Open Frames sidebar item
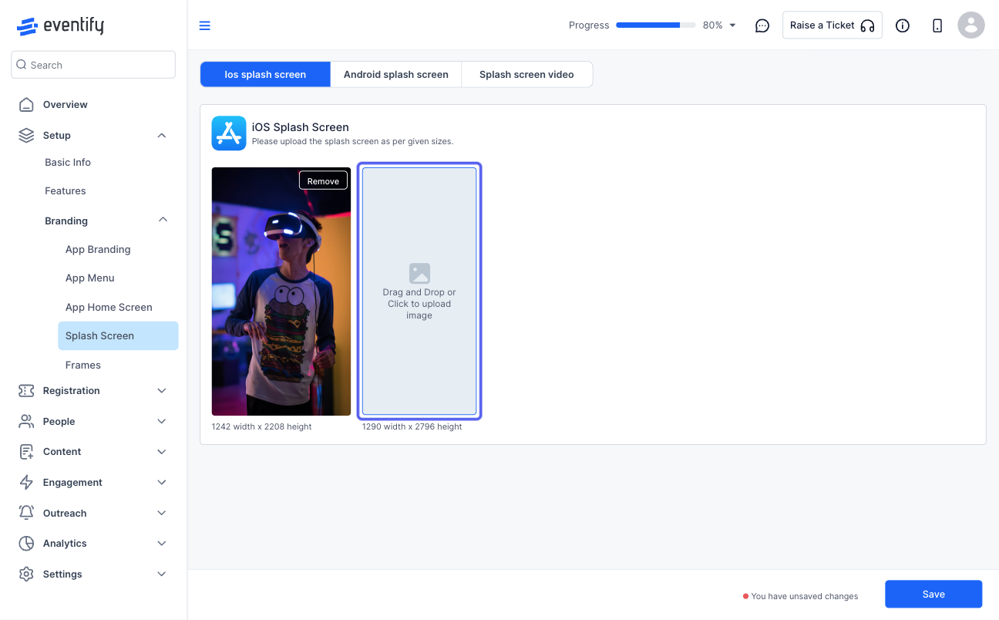 coord(83,365)
